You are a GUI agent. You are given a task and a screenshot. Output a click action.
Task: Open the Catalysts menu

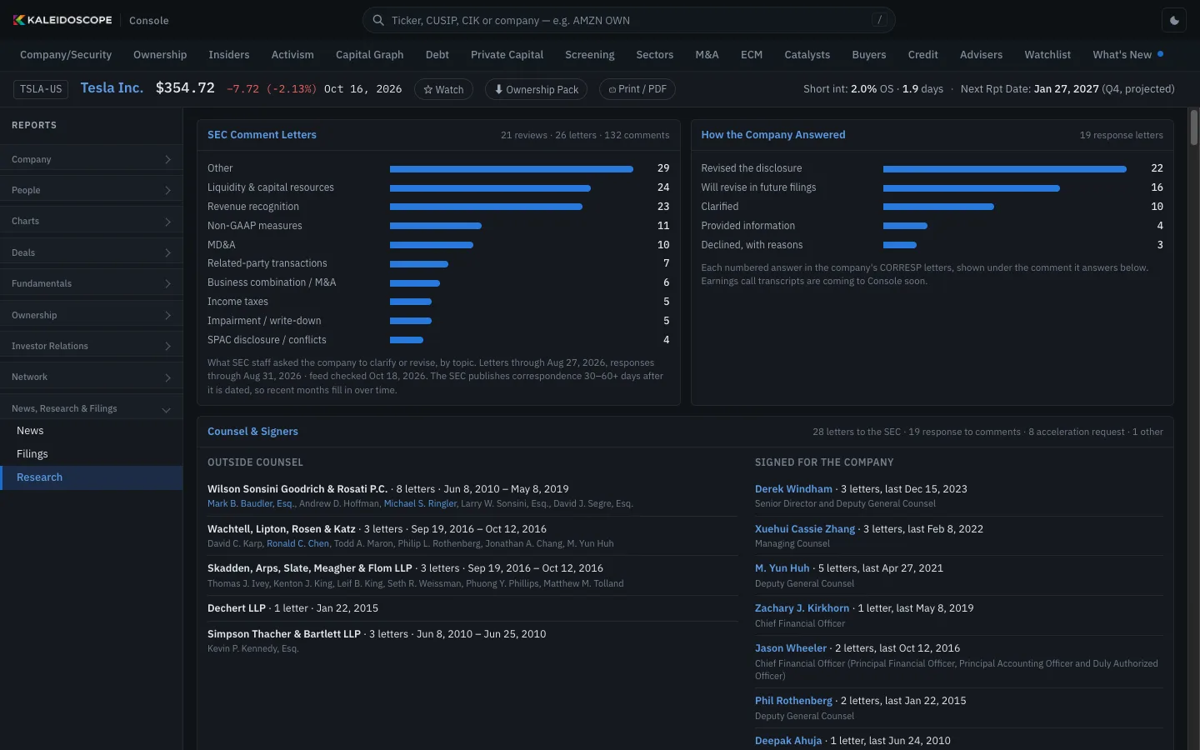(807, 55)
